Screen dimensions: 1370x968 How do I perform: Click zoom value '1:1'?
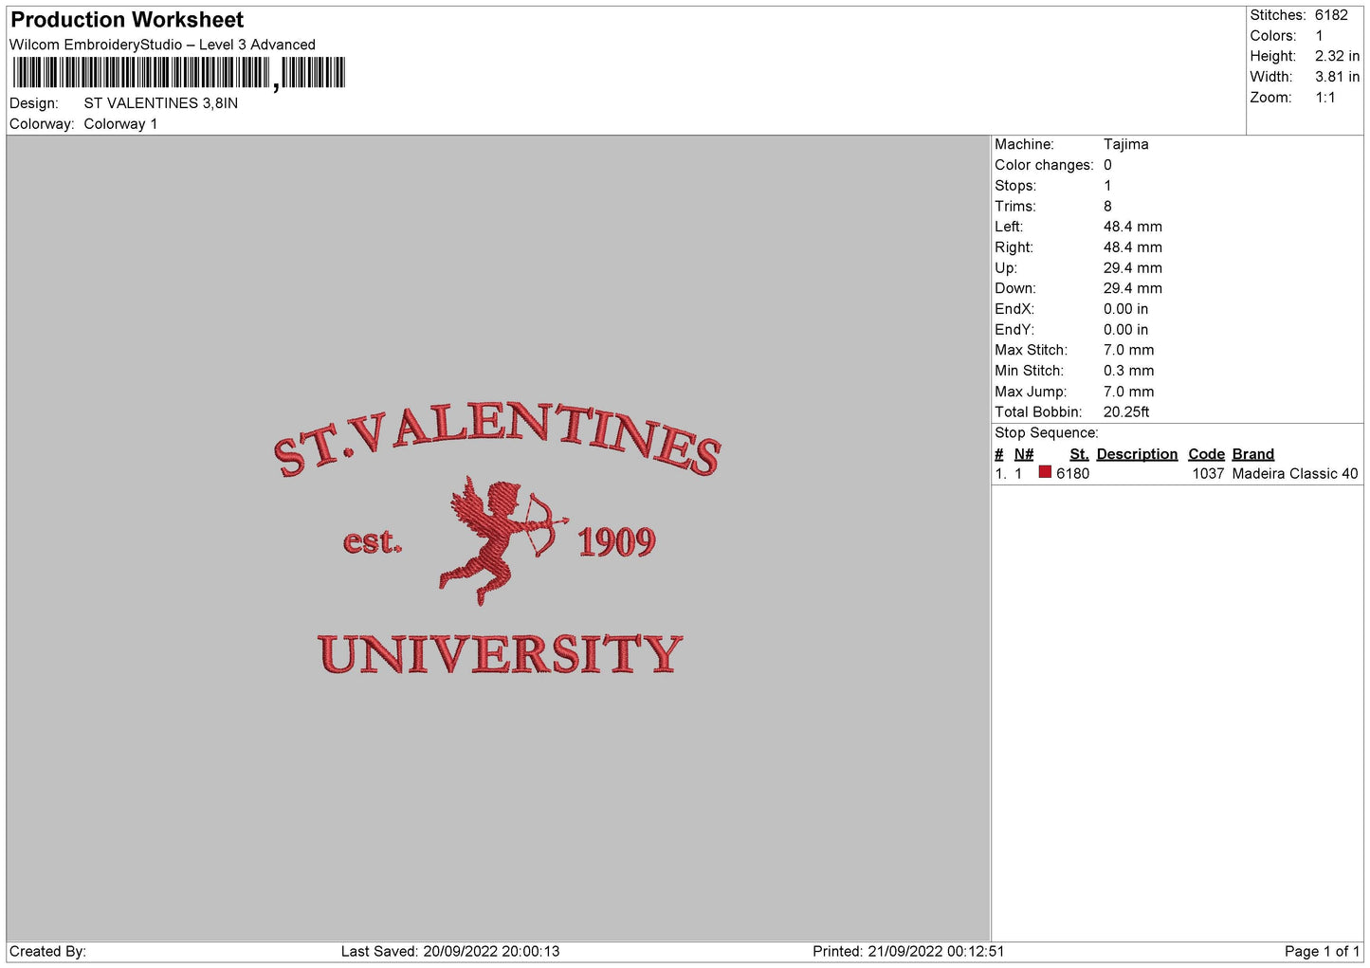tap(1324, 98)
